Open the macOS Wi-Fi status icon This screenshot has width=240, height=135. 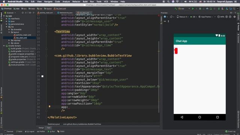pyautogui.click(x=177, y=1)
